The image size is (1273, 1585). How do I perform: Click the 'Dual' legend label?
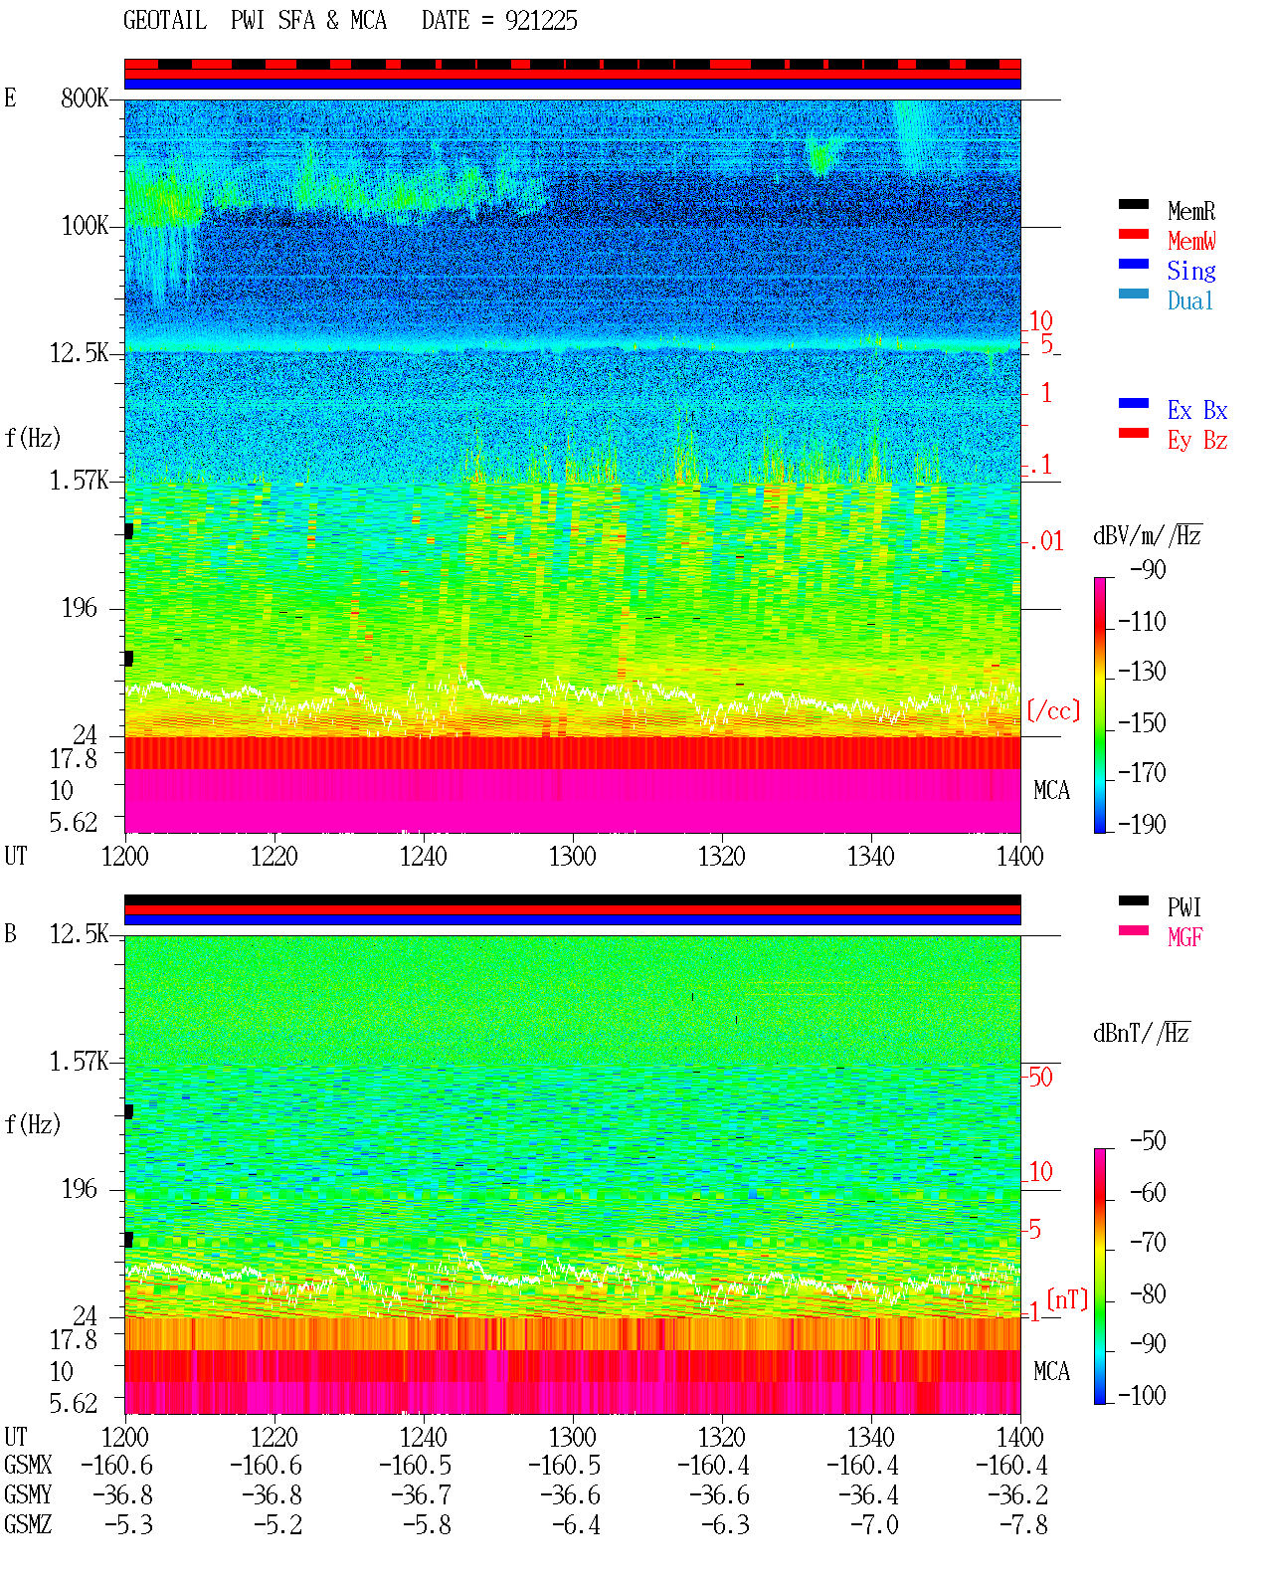point(1191,300)
